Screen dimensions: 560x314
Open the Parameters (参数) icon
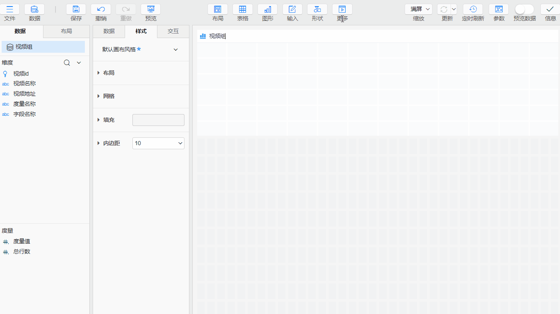(x=499, y=9)
